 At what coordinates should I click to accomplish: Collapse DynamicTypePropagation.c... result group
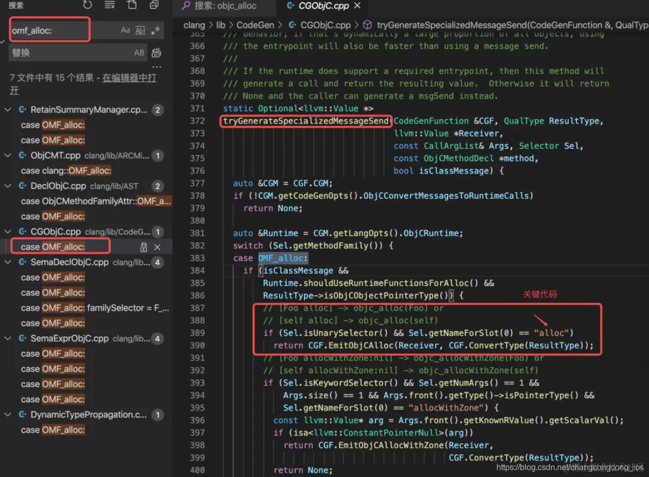7,415
